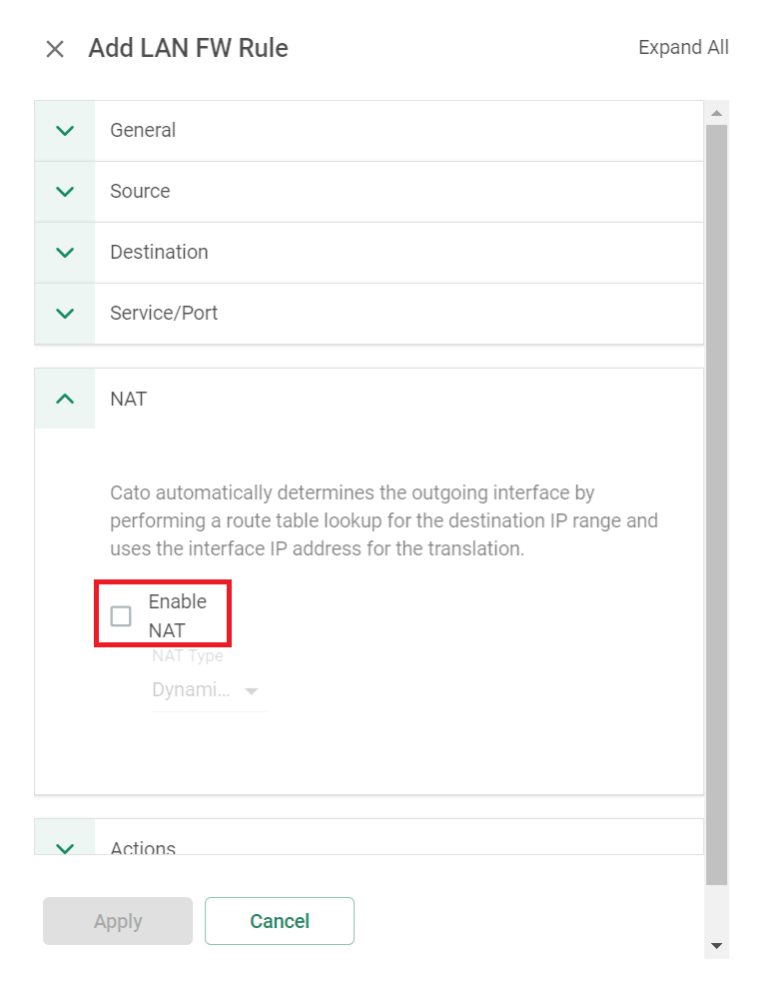
Task: Click the scrollbar down arrow
Action: point(716,945)
